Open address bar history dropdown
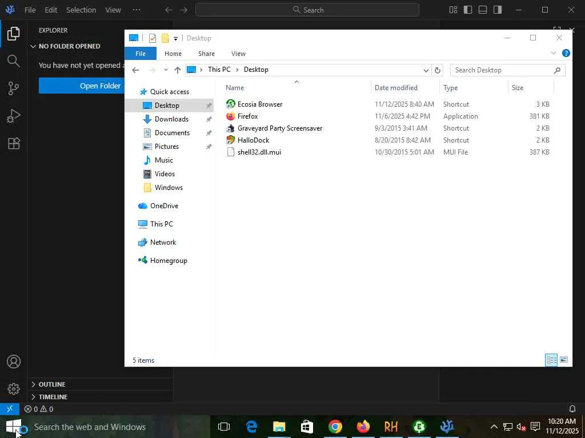This screenshot has height=438, width=585. (x=426, y=70)
